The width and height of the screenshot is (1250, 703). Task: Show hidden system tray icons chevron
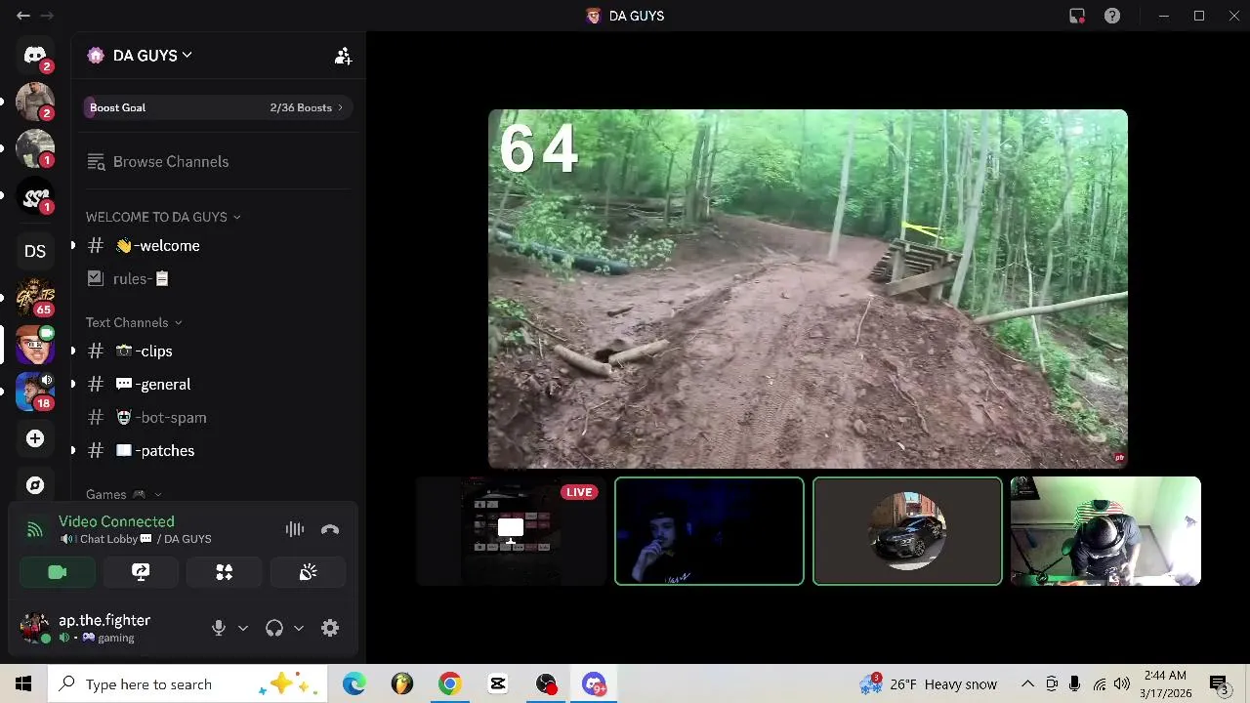click(1027, 684)
